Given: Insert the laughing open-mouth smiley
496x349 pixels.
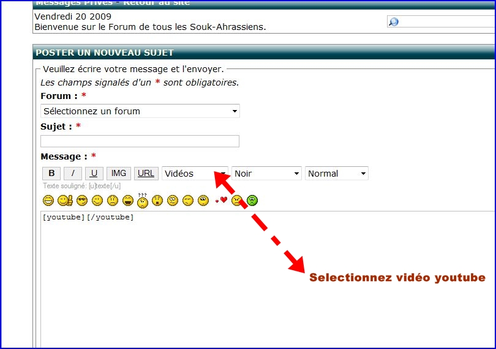Looking at the screenshot, I should point(128,200).
